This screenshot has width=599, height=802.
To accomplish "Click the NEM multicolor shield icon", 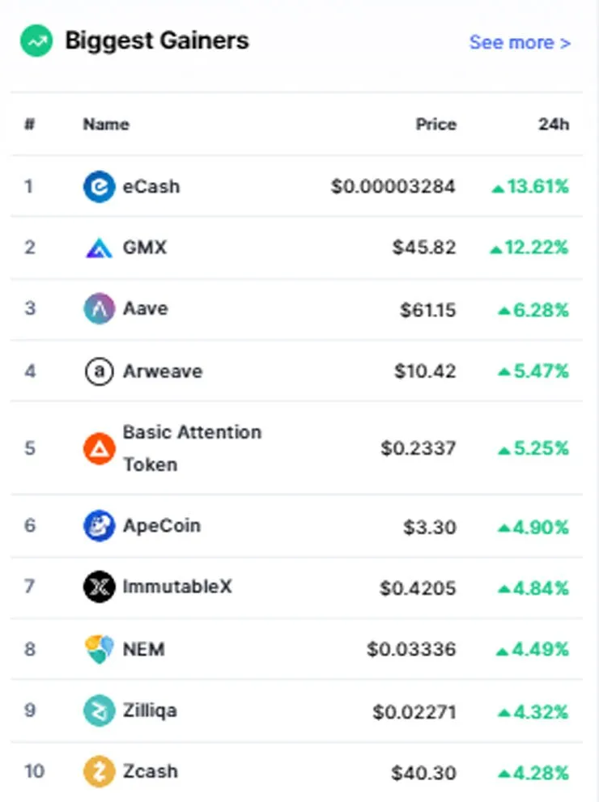I will click(x=100, y=648).
